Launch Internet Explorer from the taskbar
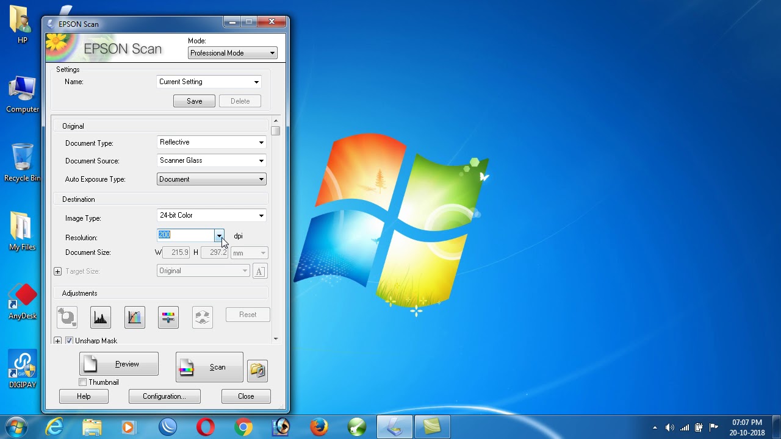Viewport: 781px width, 439px height. pyautogui.click(x=55, y=427)
